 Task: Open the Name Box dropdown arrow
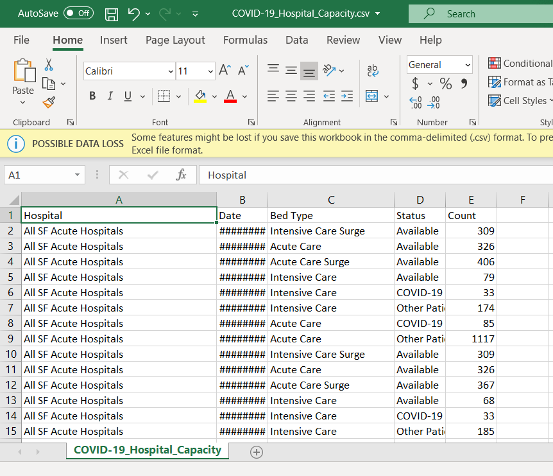(x=78, y=175)
